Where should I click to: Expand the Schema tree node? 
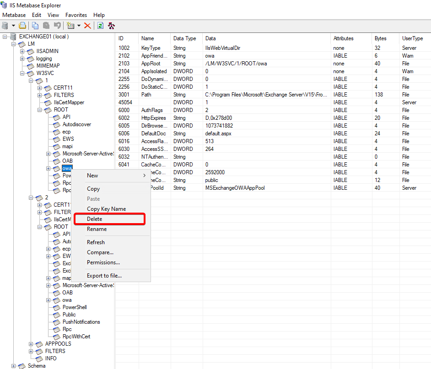[x=14, y=366]
